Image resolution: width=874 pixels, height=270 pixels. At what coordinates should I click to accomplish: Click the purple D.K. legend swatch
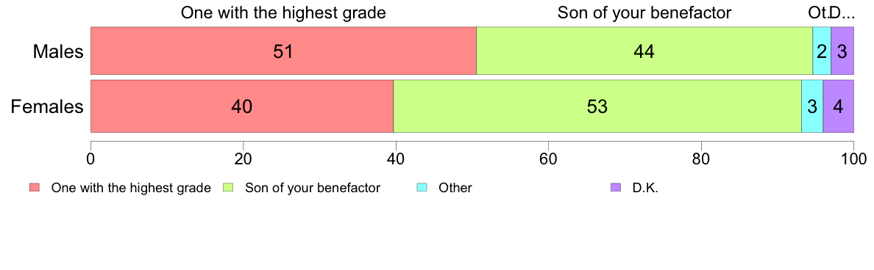(x=615, y=188)
